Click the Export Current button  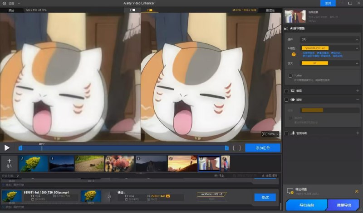pyautogui.click(x=306, y=205)
